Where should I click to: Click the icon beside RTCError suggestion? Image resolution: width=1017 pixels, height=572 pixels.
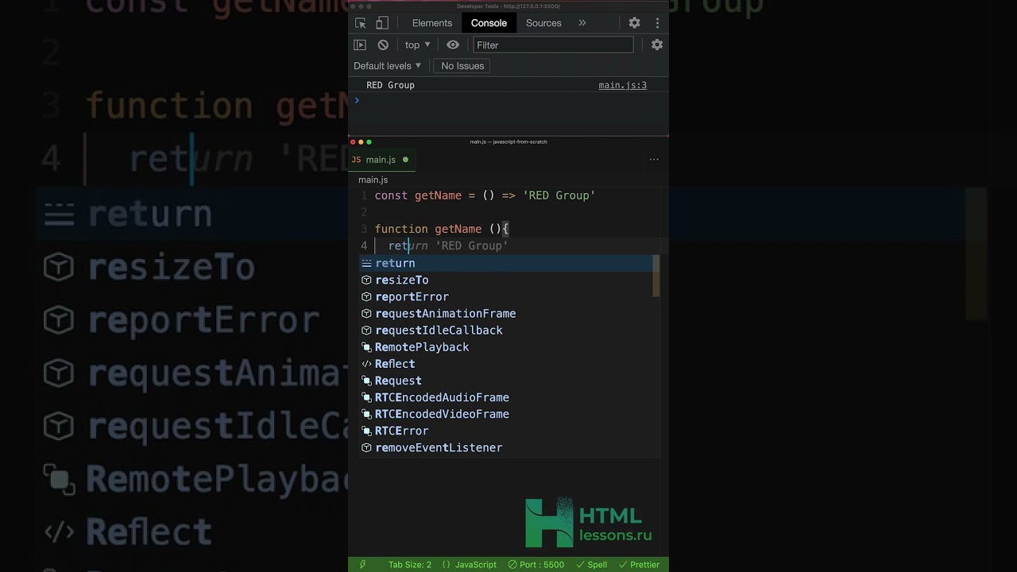coord(366,431)
